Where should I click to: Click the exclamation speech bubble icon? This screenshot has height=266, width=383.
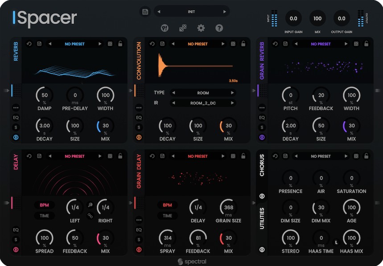(165, 28)
